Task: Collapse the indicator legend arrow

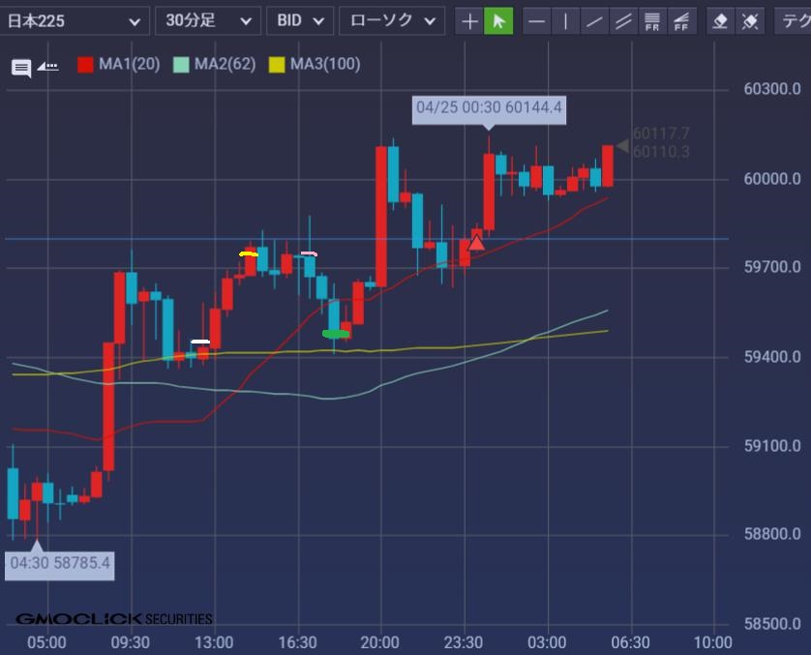Action: 47,67
